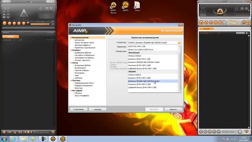The width and height of the screenshot is (252, 142).
Task: Click the minus remove icon in the left playlist
Action: pos(9,132)
